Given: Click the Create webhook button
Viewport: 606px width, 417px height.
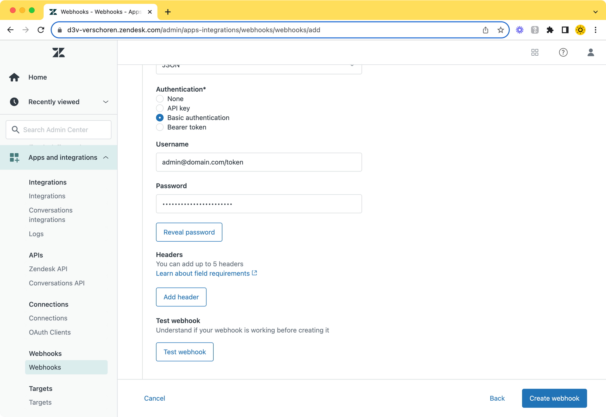Looking at the screenshot, I should pos(554,398).
